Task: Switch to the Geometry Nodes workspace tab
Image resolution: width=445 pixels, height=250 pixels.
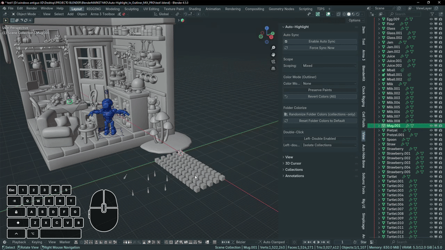Action: (281, 9)
